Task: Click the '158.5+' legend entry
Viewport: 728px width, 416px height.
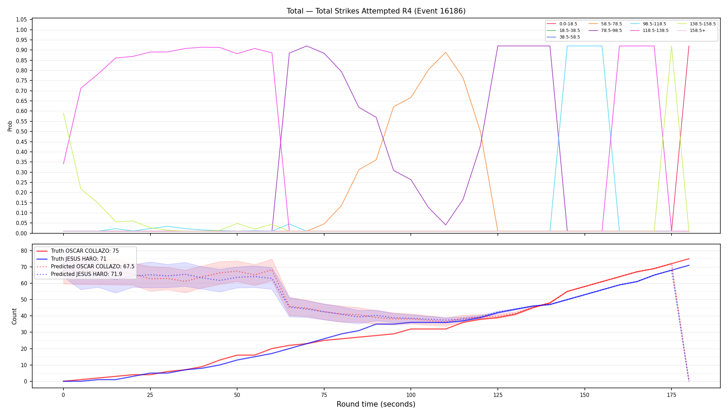Action: pos(691,31)
